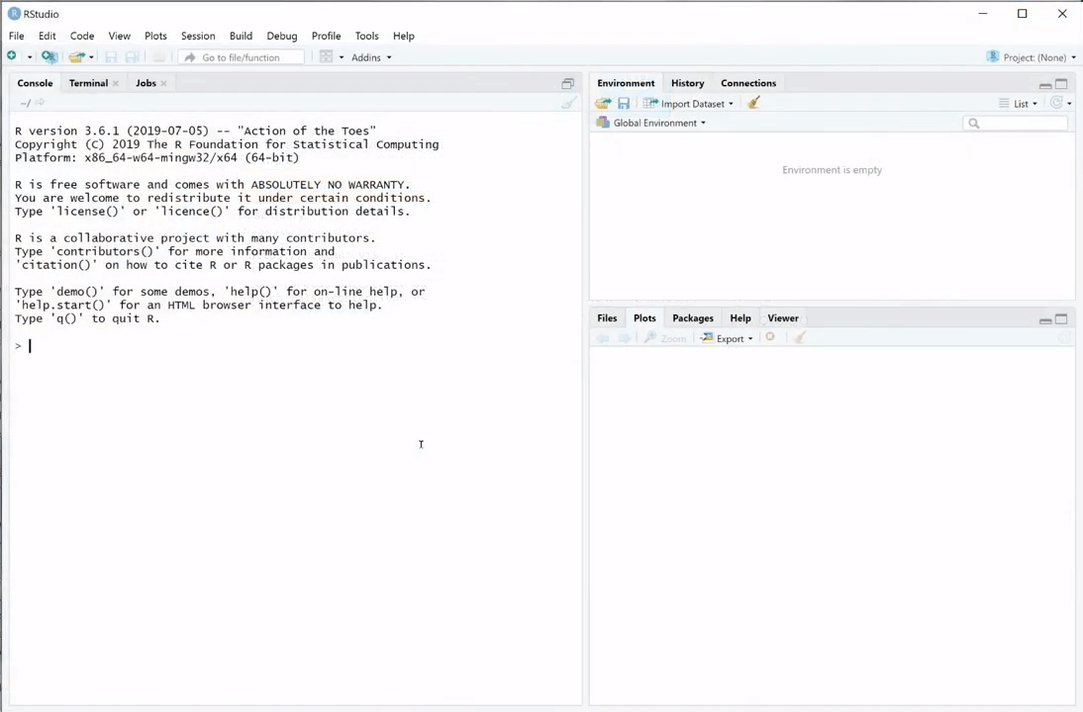Close the Terminal tab

(x=116, y=84)
